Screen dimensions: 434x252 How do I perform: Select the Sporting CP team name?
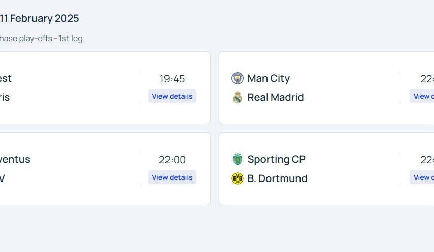coord(276,159)
